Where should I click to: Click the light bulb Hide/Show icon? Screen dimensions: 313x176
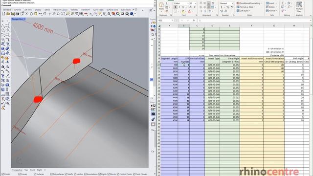104,14
